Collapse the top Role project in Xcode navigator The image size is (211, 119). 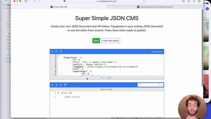[3, 5]
